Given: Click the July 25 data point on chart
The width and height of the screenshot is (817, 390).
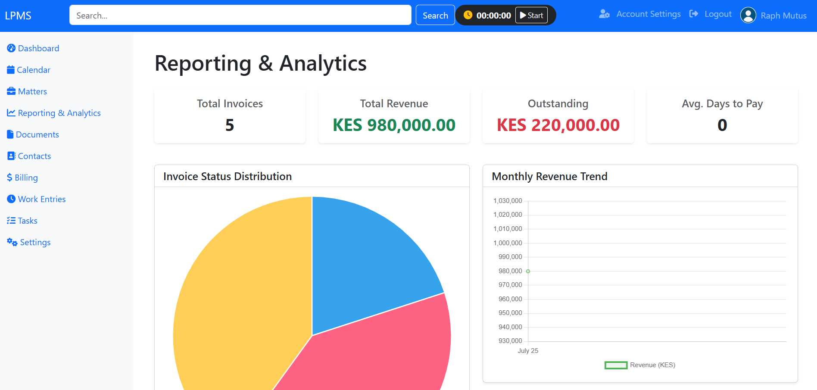Looking at the screenshot, I should [528, 271].
